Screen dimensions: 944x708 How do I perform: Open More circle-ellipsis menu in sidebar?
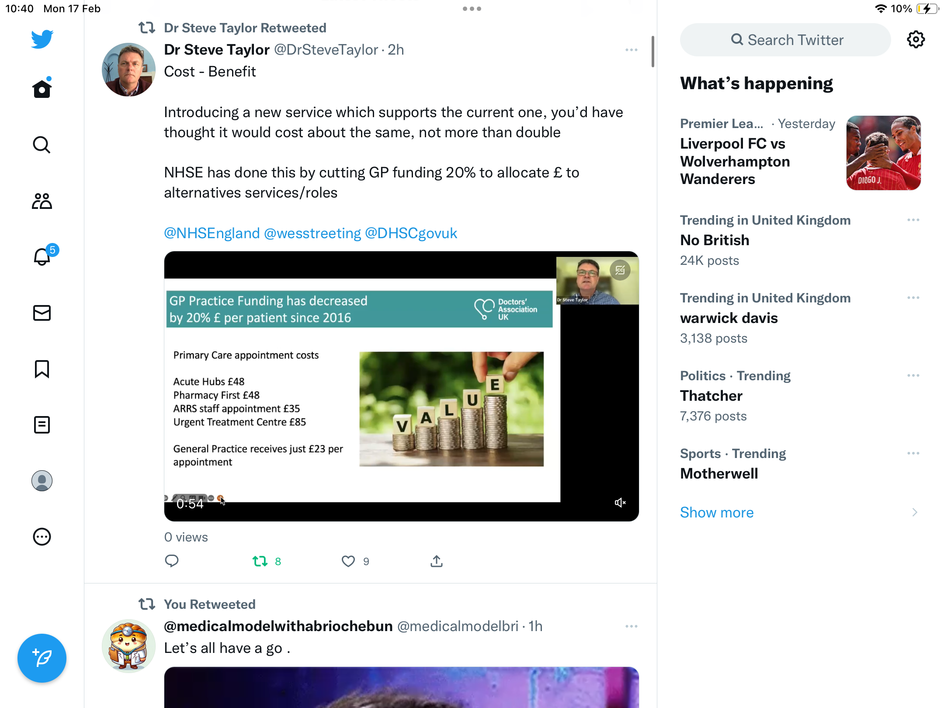[42, 537]
